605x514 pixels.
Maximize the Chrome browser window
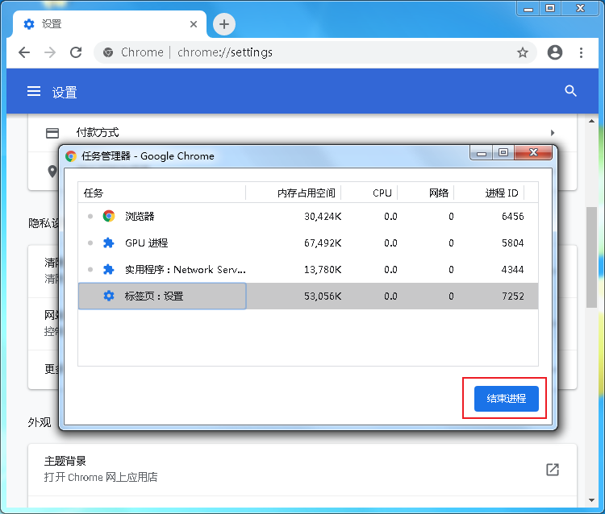[550, 9]
